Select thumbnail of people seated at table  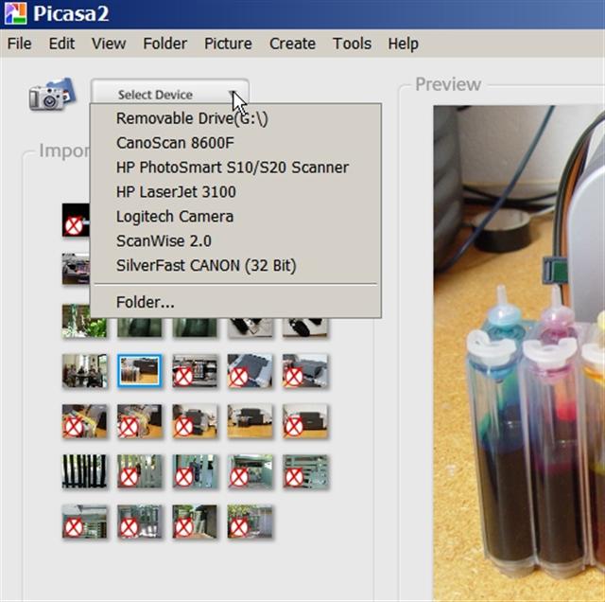84,370
